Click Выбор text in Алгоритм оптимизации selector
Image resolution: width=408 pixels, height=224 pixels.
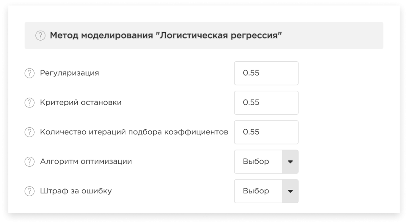tap(256, 162)
